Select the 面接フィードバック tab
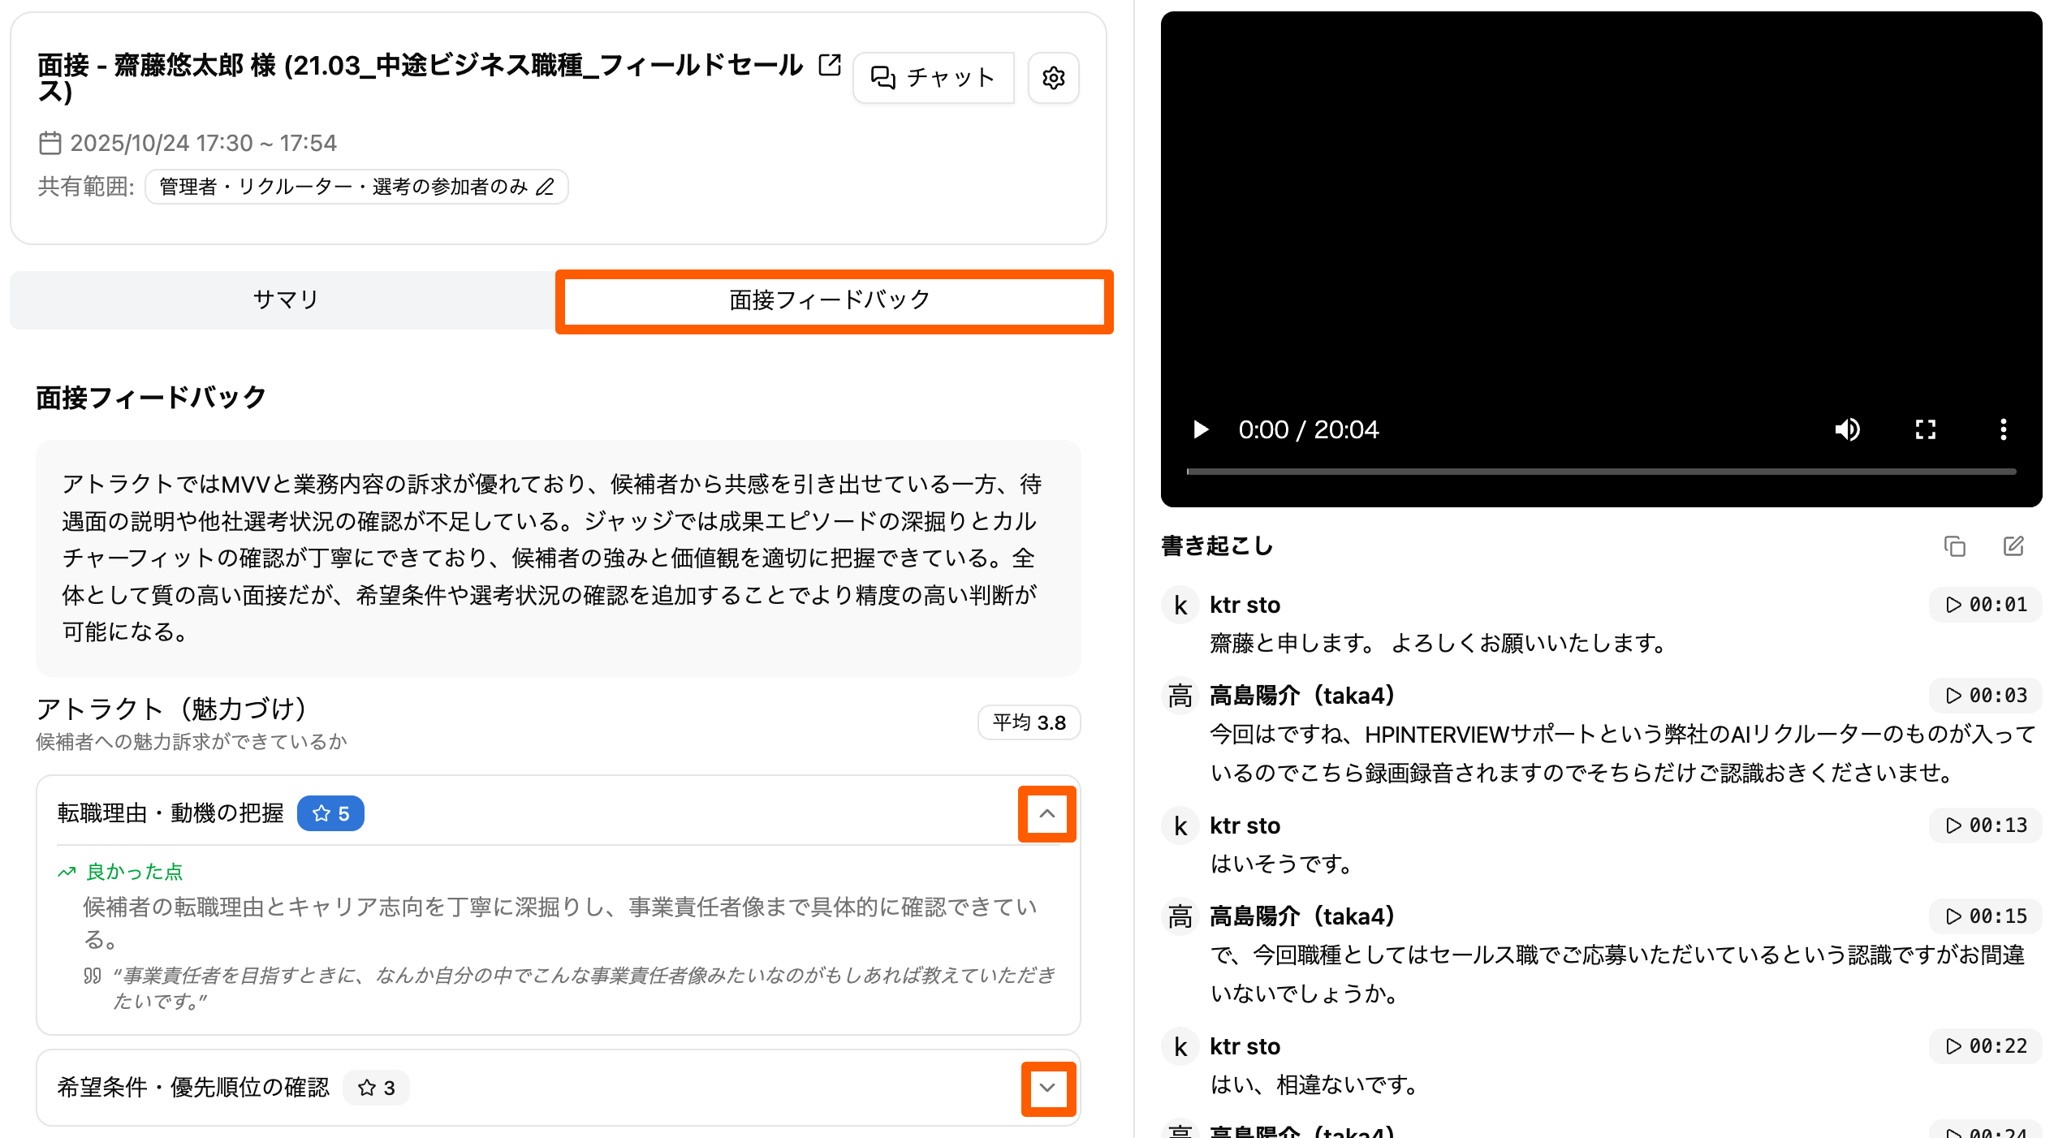 (x=834, y=300)
